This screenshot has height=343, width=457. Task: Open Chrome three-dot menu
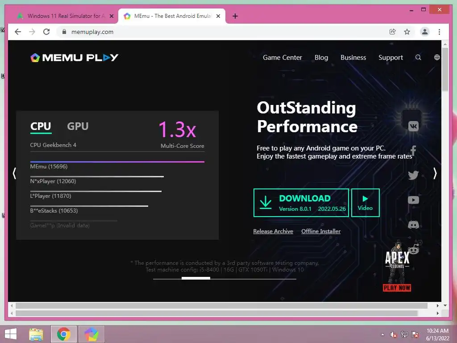click(x=439, y=32)
